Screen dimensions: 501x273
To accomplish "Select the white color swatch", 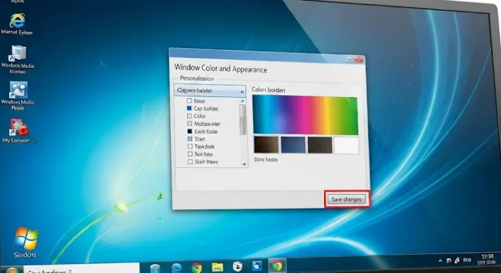I will click(x=346, y=145).
